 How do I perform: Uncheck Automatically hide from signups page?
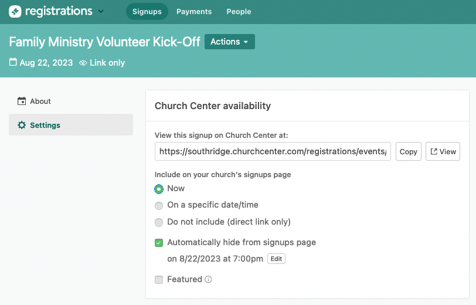159,243
